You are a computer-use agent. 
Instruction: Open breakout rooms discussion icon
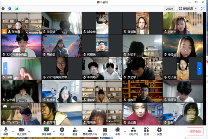tap(133, 132)
